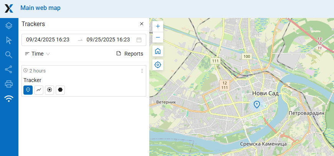The height and width of the screenshot is (156, 334).
Task: Click the tracker pin on the map
Action: coord(257,104)
